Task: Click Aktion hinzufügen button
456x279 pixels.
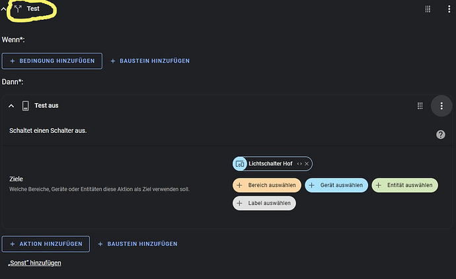Action: [x=46, y=244]
